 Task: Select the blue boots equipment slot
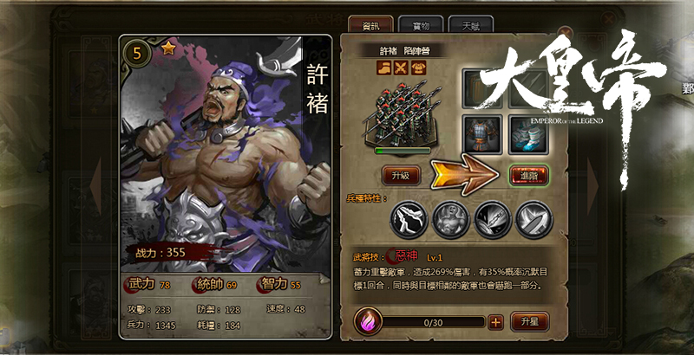528,134
